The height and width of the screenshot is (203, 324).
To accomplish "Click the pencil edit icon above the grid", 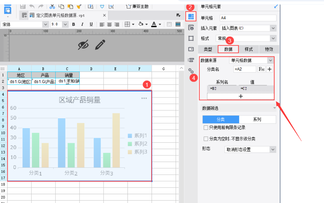I will (100, 45).
